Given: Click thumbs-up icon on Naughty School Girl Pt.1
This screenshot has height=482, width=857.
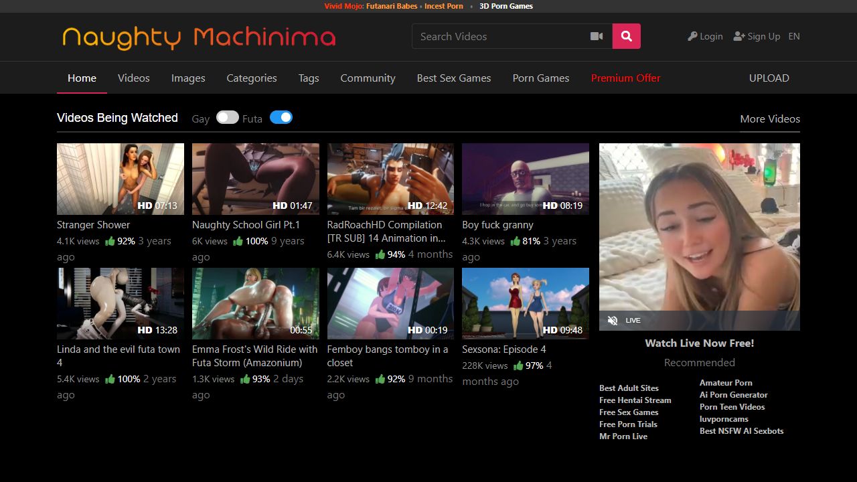Looking at the screenshot, I should click(x=238, y=241).
